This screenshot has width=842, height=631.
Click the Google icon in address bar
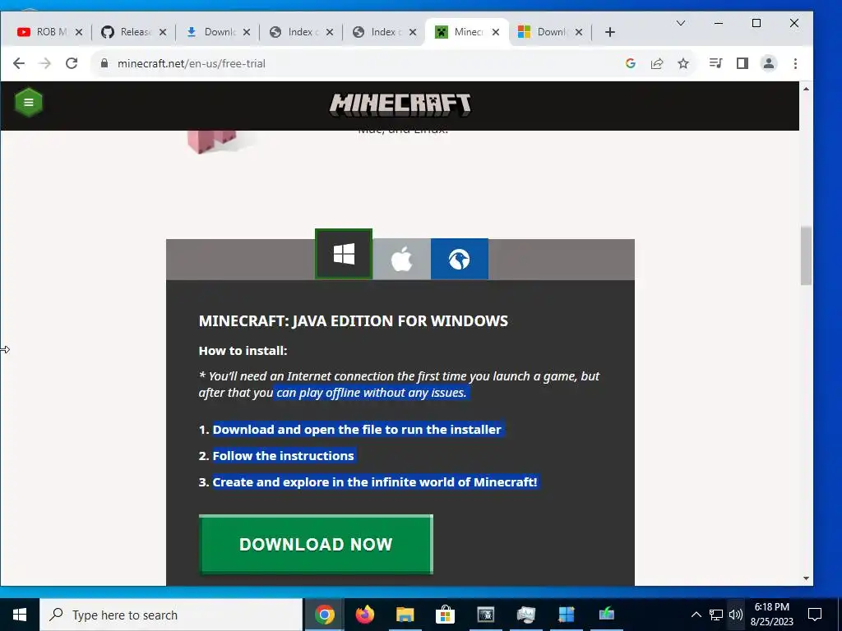631,63
